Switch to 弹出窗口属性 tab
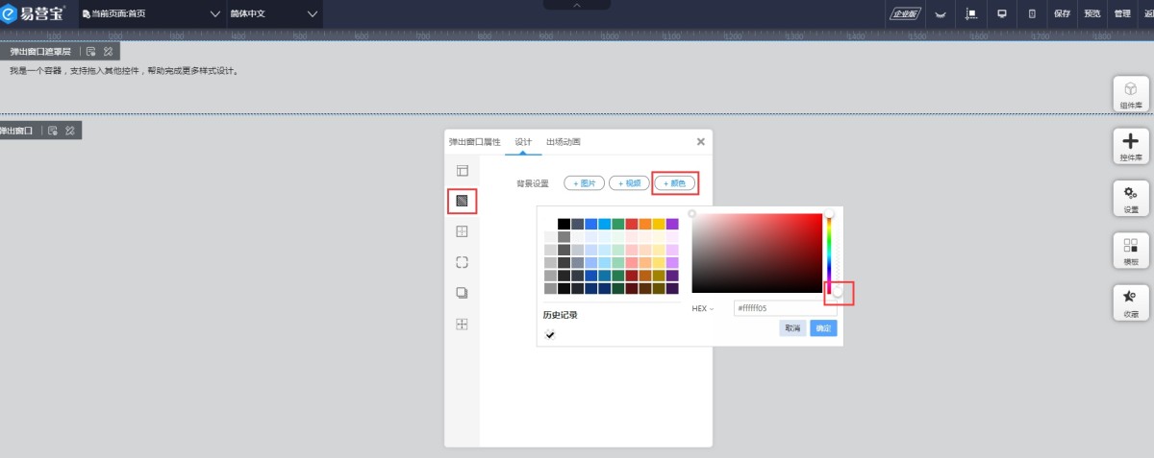This screenshot has height=458, width=1154. (x=474, y=142)
